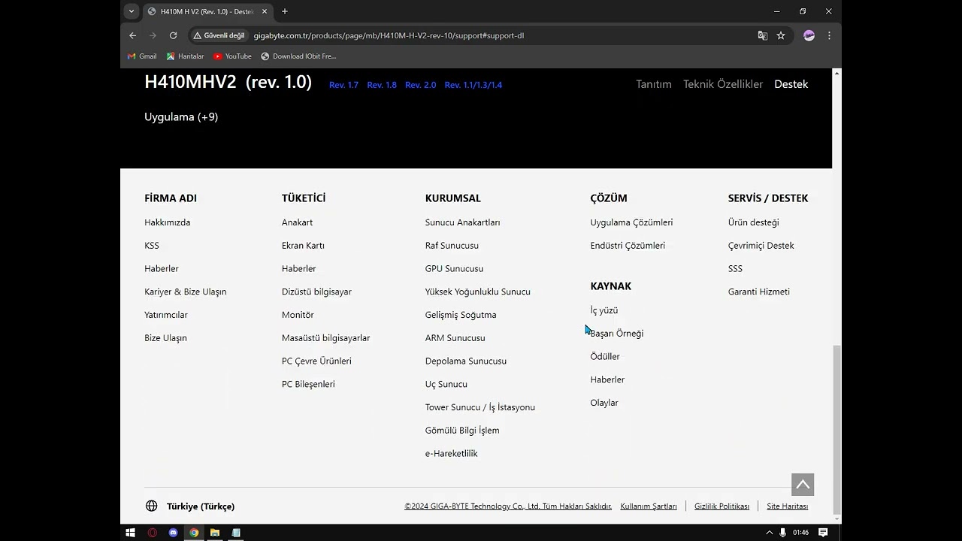962x541 pixels.
Task: Open Tower Sunucu / İş İstasyonu link
Action: point(480,407)
